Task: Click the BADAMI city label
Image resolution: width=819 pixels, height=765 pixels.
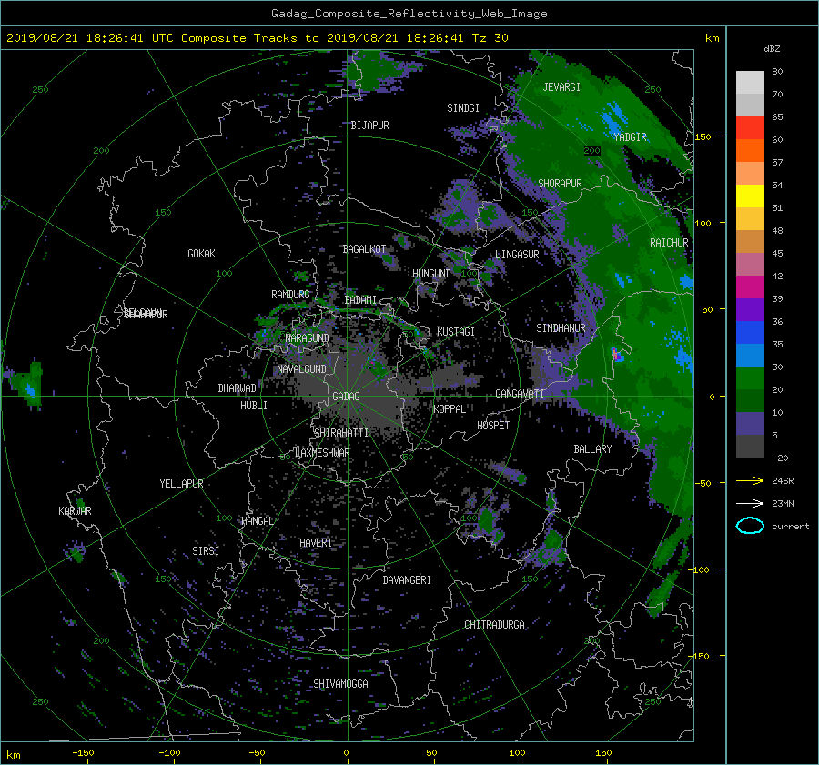Action: 360,300
